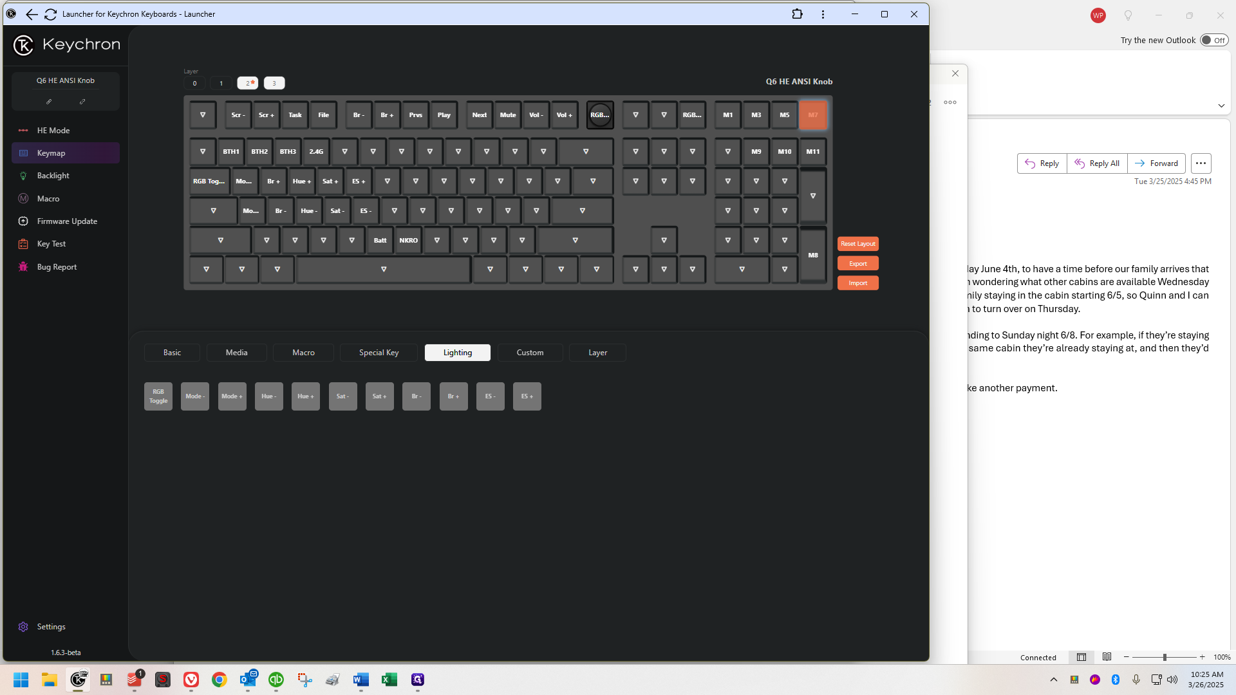The height and width of the screenshot is (695, 1236).
Task: Open the browser three-dot menu
Action: [x=823, y=14]
